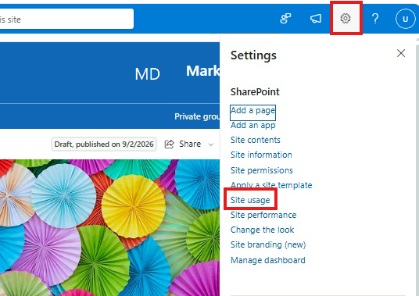
Task: Click the Share icon in toolbar
Action: [170, 144]
